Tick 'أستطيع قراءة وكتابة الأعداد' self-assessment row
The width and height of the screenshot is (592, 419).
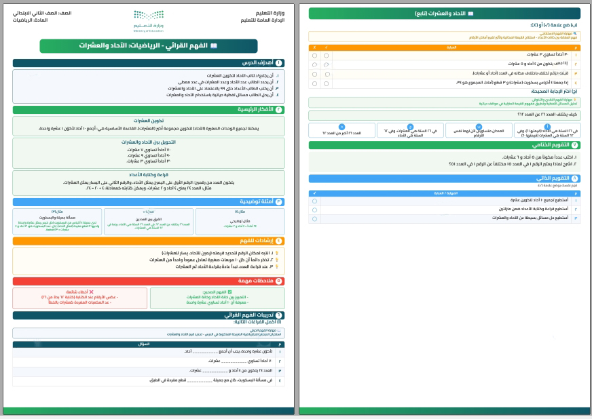(314, 210)
